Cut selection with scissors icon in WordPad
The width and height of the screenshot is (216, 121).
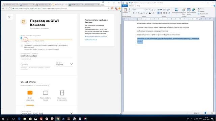pyautogui.click(x=129, y=9)
